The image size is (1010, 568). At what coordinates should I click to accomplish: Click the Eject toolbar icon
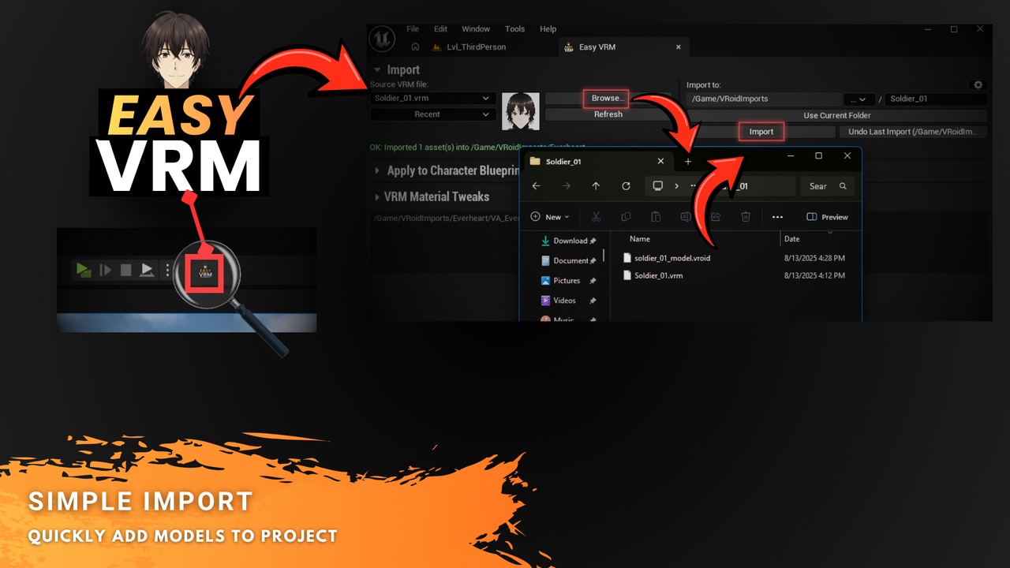point(147,271)
